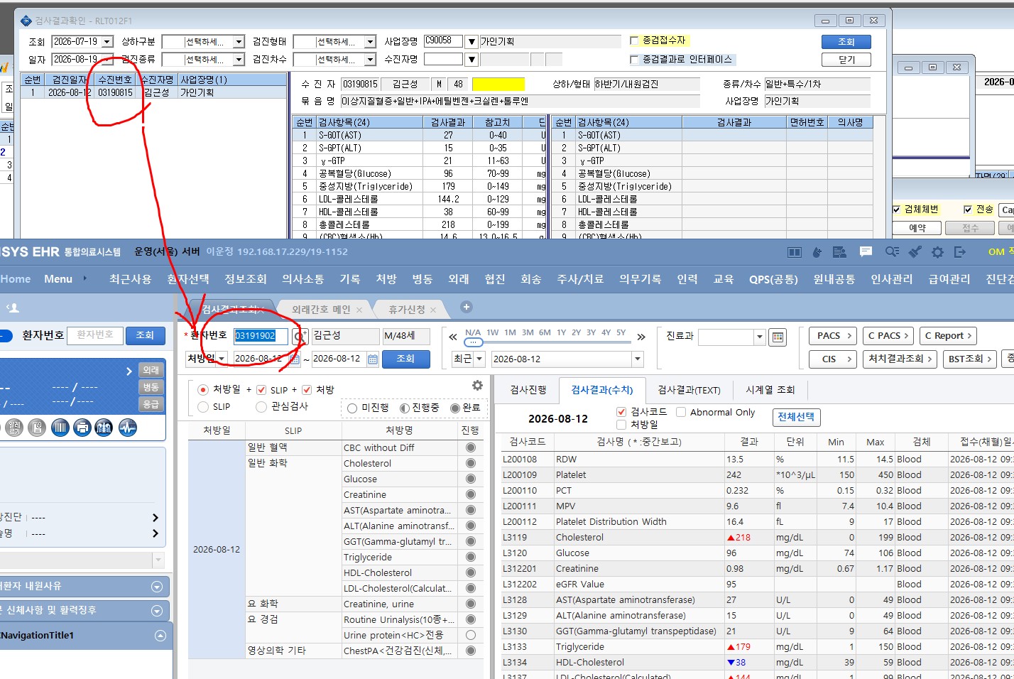Enable the 종검접수자 checkbox
This screenshot has height=679, width=1014.
click(x=634, y=40)
